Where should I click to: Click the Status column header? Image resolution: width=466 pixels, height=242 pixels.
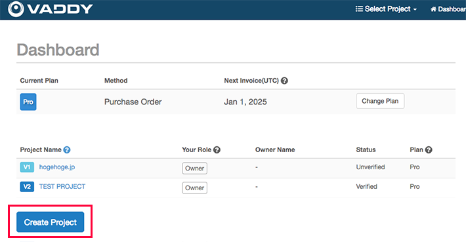tap(366, 150)
